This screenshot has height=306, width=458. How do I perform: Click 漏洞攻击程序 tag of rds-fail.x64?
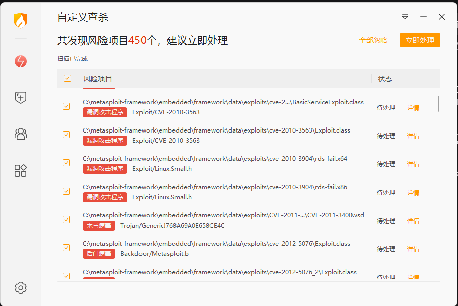click(105, 169)
